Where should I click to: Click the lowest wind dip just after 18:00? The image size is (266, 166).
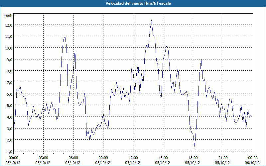(195, 146)
